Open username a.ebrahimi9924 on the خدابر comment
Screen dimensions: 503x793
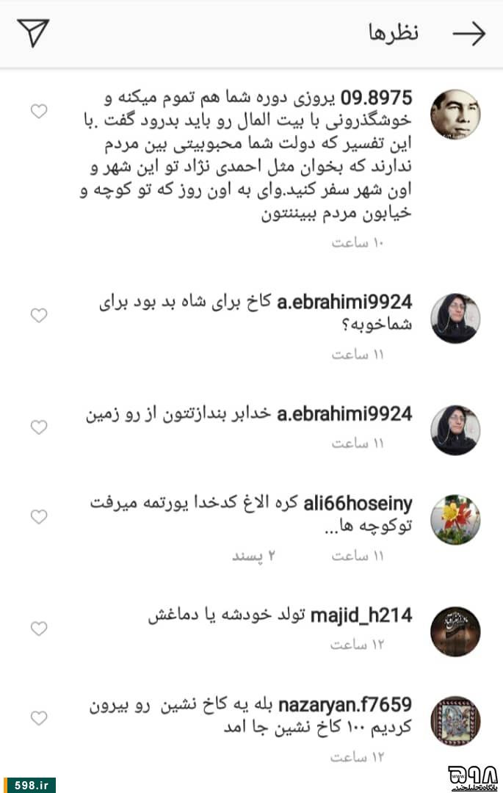(x=344, y=414)
